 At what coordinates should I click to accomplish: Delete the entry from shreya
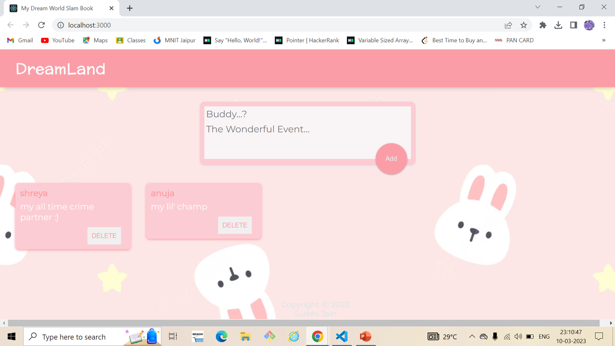pos(104,236)
